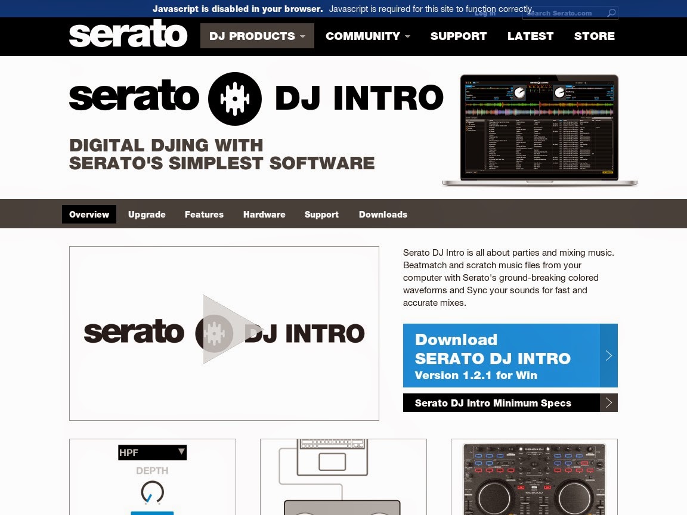Select the Overview tab
687x515 pixels.
coord(89,214)
